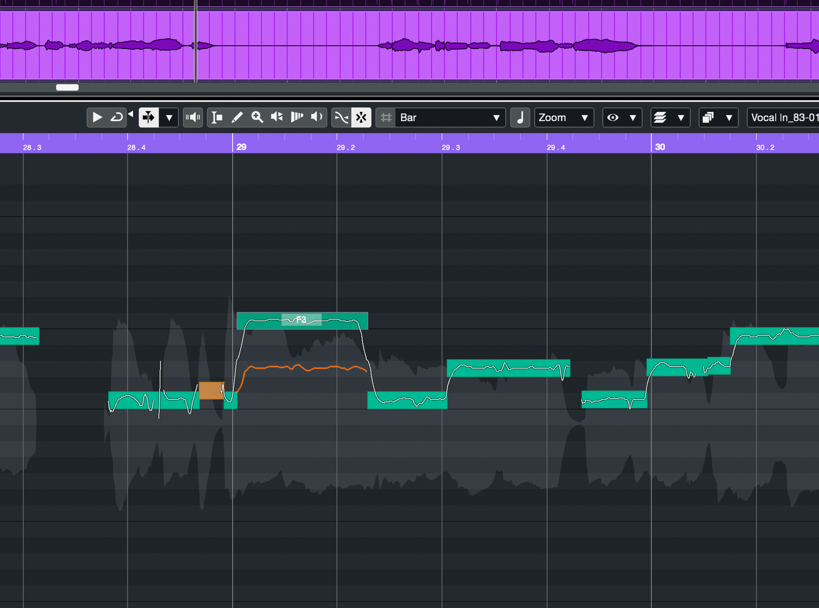The height and width of the screenshot is (608, 819).
Task: Toggle the musical mode note button
Action: (x=520, y=118)
